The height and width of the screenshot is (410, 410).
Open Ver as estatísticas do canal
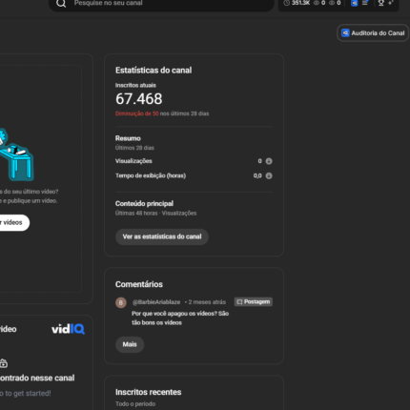coord(162,236)
